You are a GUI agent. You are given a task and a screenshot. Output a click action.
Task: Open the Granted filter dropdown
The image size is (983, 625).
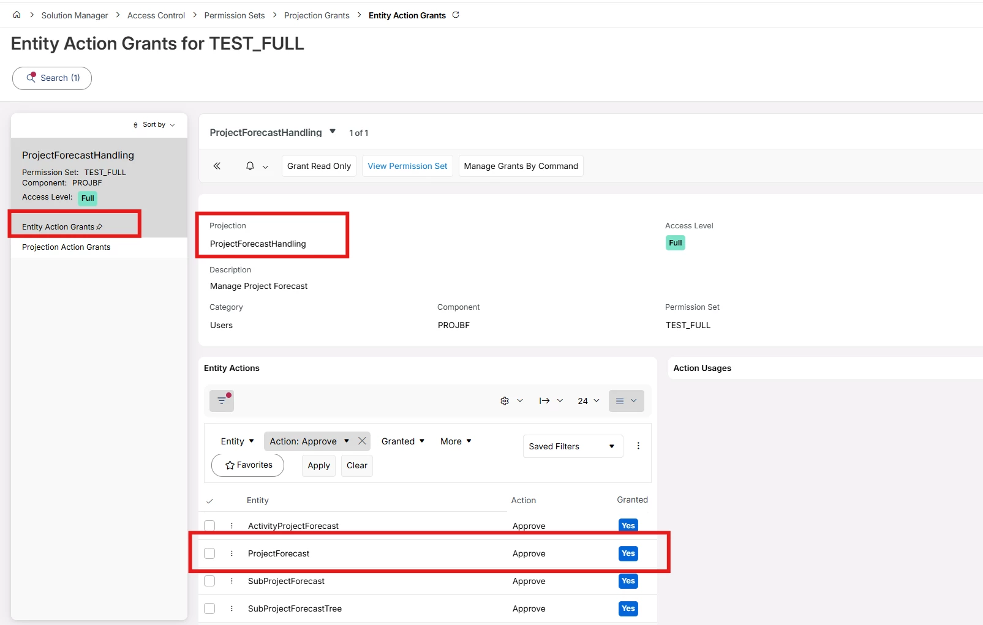(x=402, y=441)
